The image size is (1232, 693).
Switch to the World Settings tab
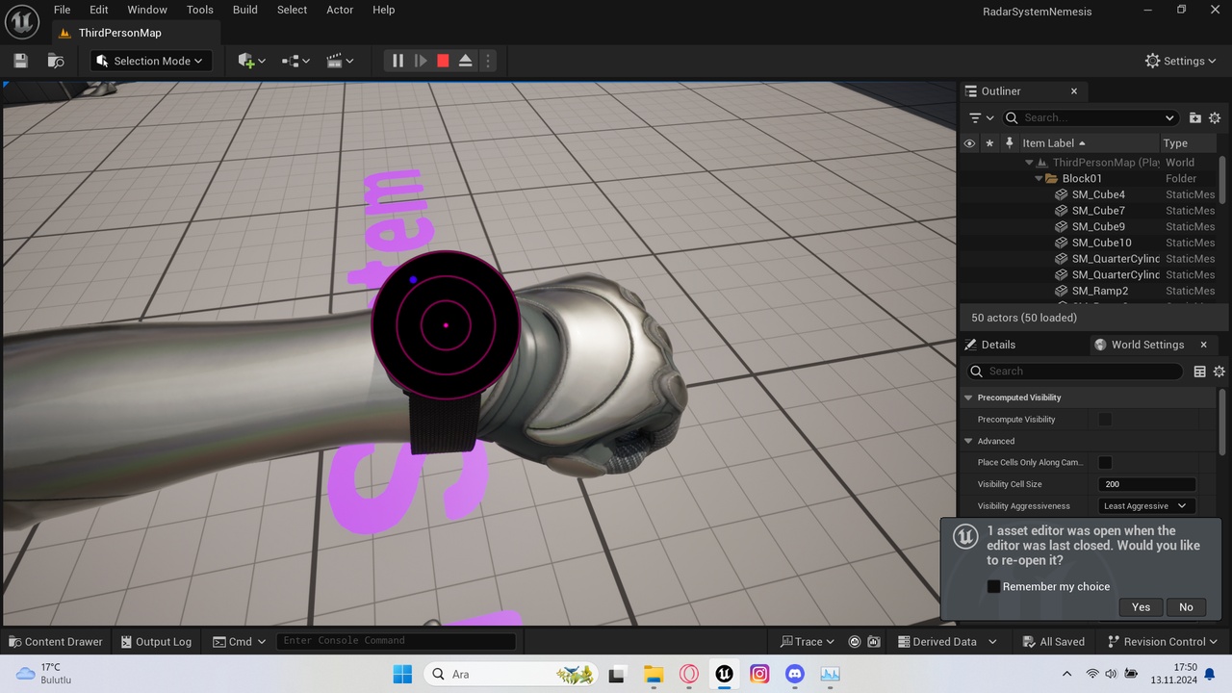(1146, 345)
